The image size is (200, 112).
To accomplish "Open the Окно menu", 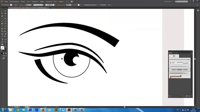I will click(55, 2).
